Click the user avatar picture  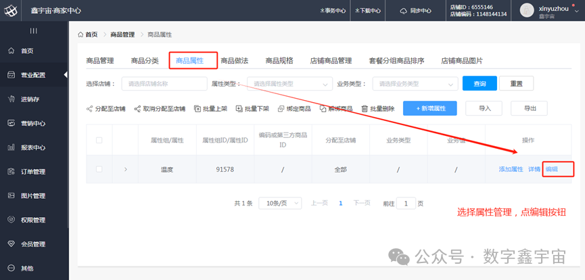click(x=527, y=10)
